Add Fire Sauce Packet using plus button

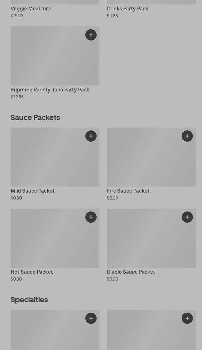(x=187, y=136)
